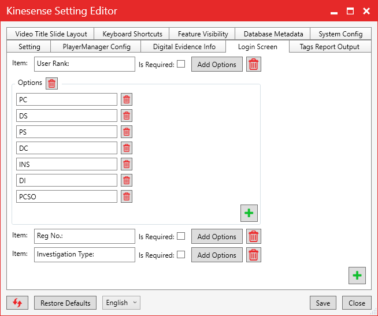Edit the DI option field

pyautogui.click(x=67, y=180)
